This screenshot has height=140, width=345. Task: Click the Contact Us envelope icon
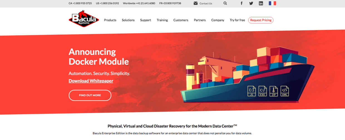point(196,3)
